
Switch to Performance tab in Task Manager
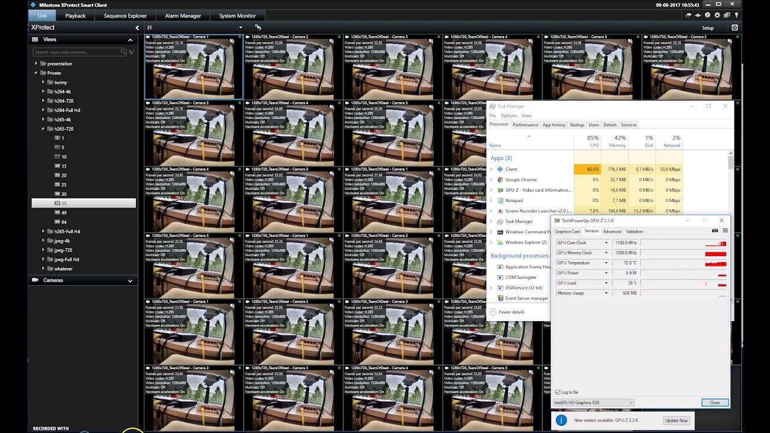click(x=525, y=124)
